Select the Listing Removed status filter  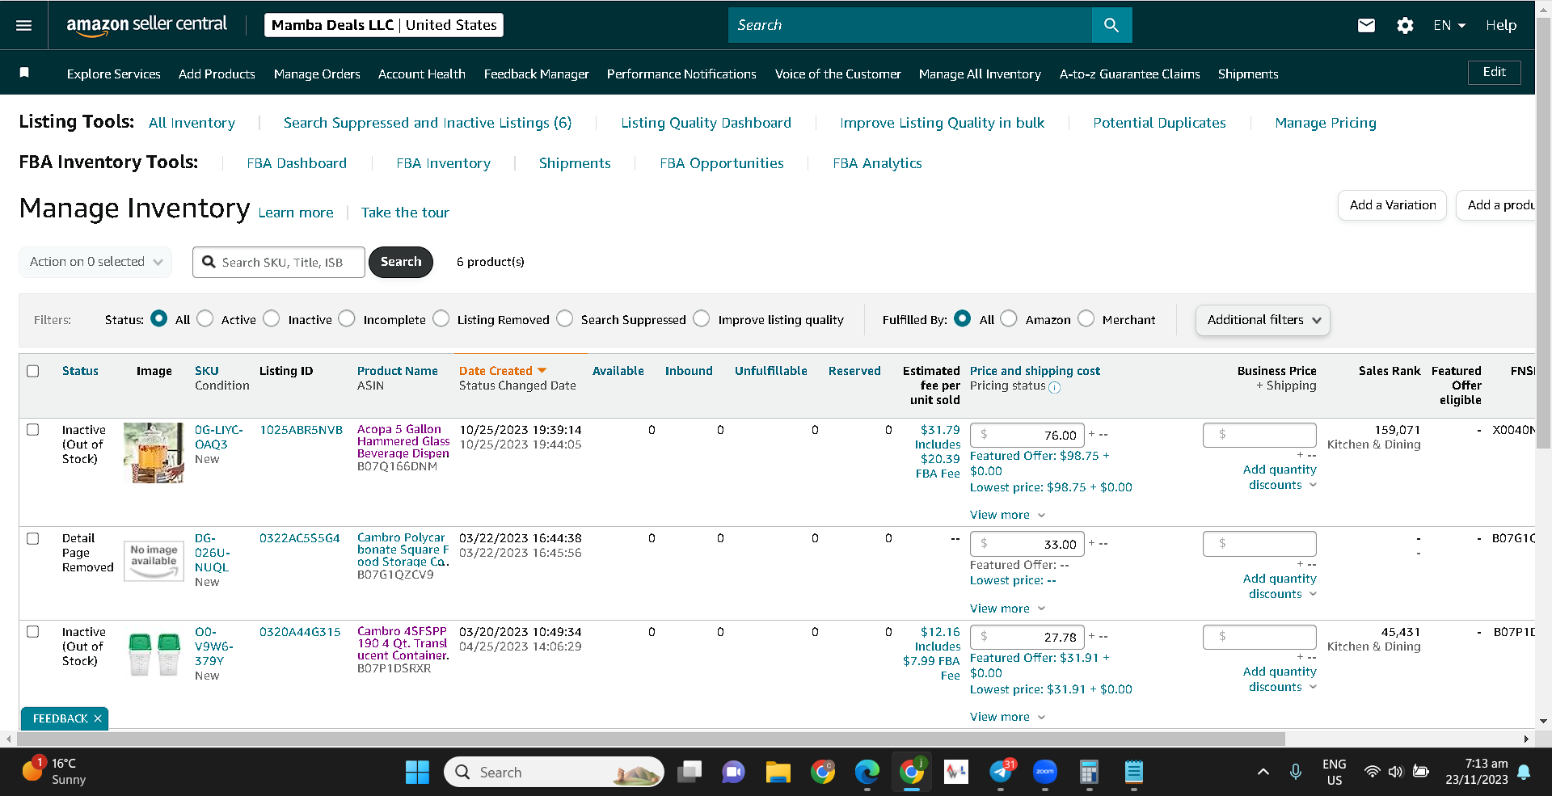coord(441,318)
